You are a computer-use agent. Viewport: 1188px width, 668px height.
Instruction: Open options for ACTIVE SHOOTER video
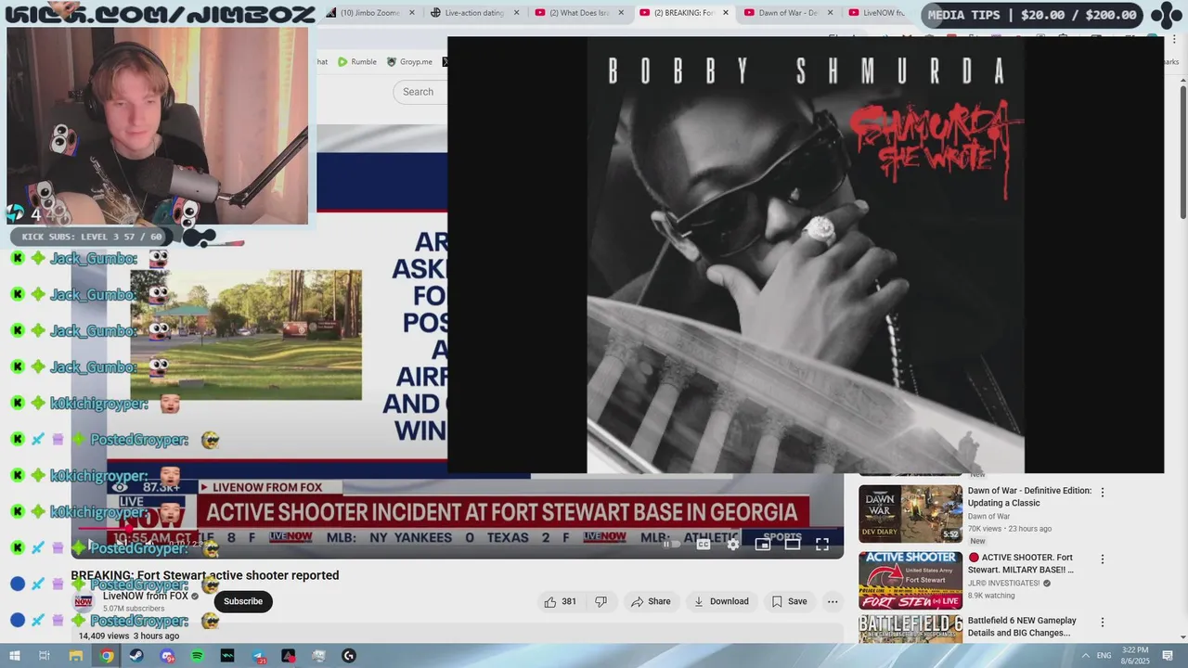click(x=1103, y=559)
